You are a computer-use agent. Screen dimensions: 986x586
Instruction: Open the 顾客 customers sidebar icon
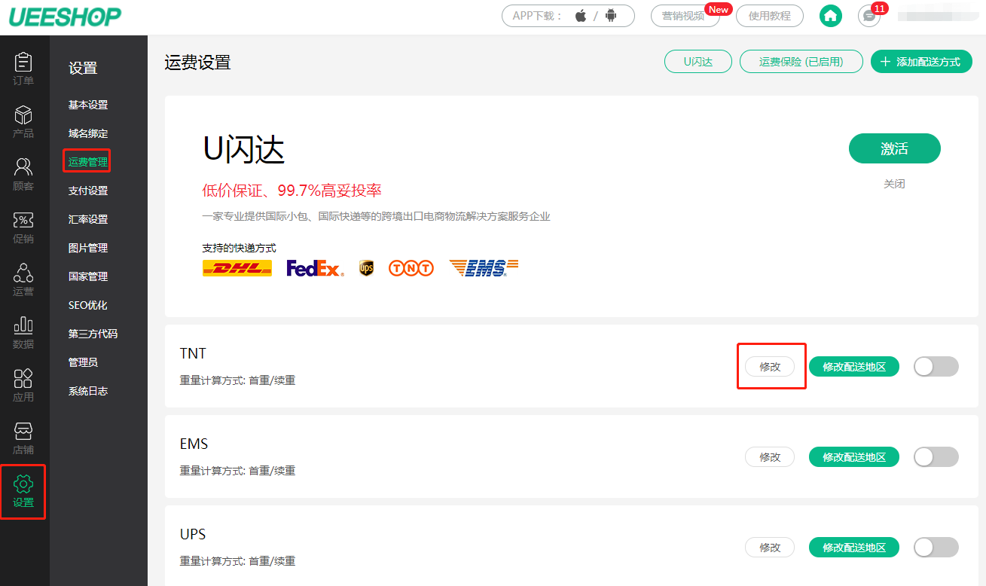[23, 174]
